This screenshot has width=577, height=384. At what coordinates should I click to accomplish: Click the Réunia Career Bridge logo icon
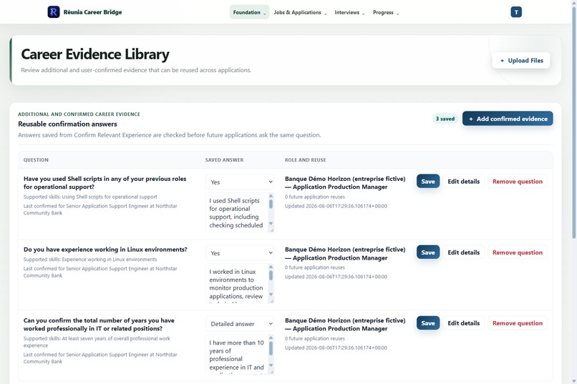54,11
